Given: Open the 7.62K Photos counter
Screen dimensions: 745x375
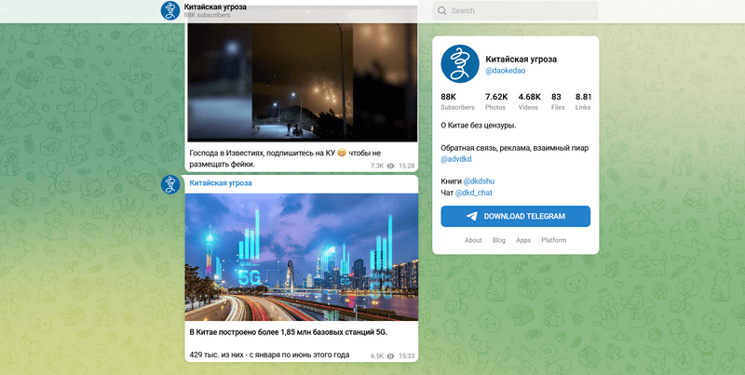Looking at the screenshot, I should pos(496,101).
